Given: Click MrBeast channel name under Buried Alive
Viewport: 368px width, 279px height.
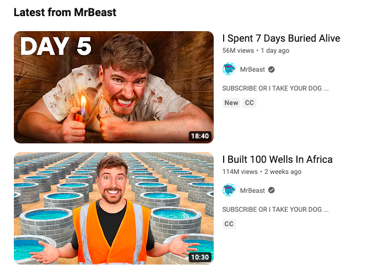Looking at the screenshot, I should click(253, 69).
